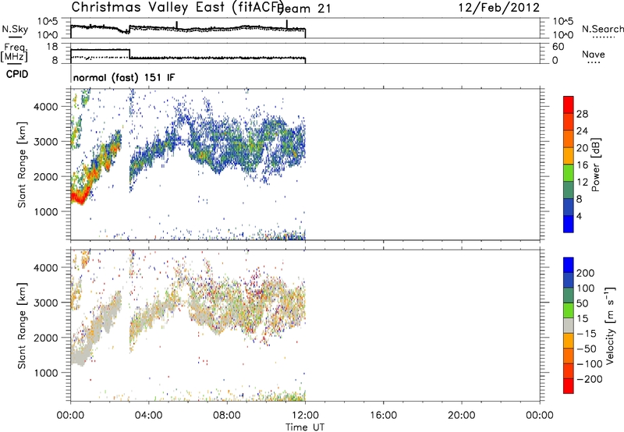Click the '50' label on Velocity colorbar
Screen dimensions: 624x432
pyautogui.click(x=583, y=303)
